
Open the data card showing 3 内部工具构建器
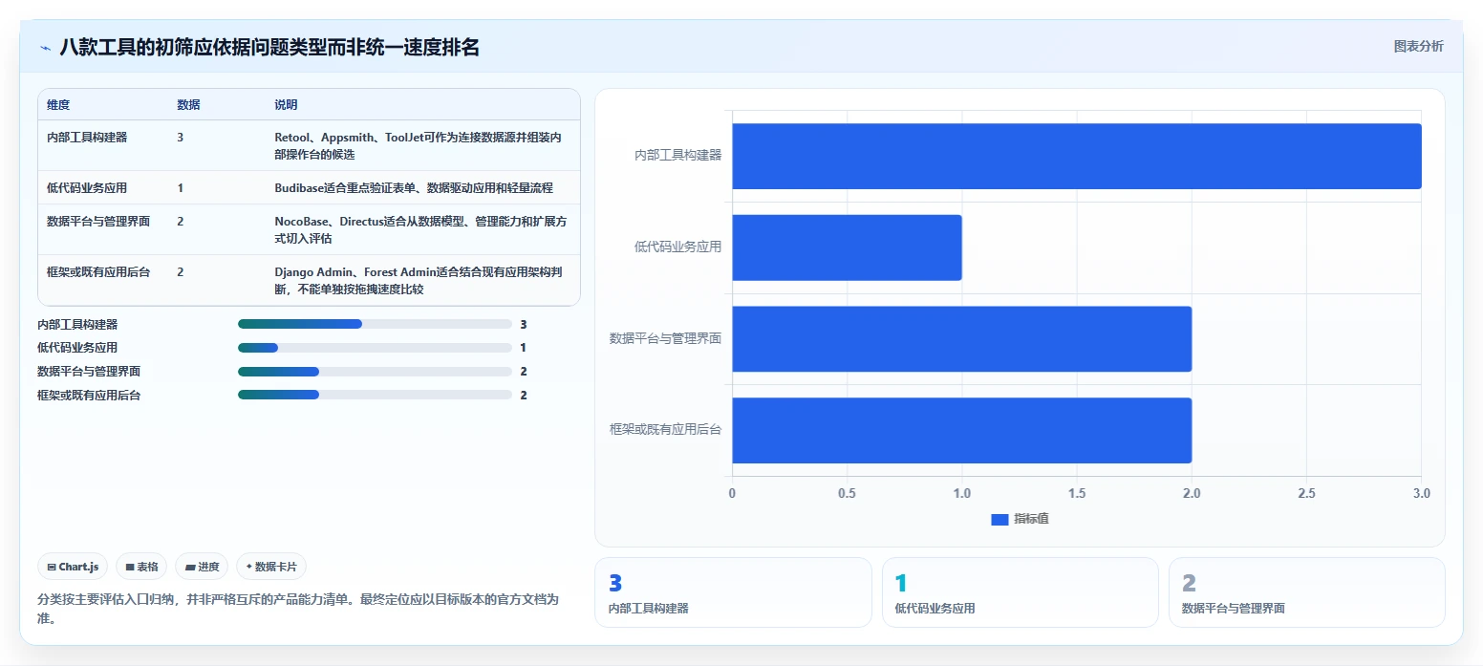point(733,592)
